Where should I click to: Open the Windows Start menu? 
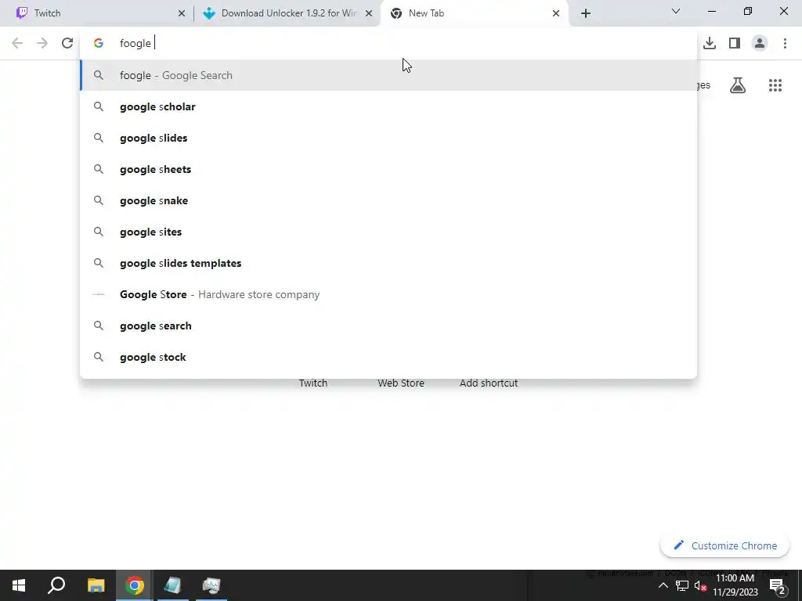click(x=19, y=585)
